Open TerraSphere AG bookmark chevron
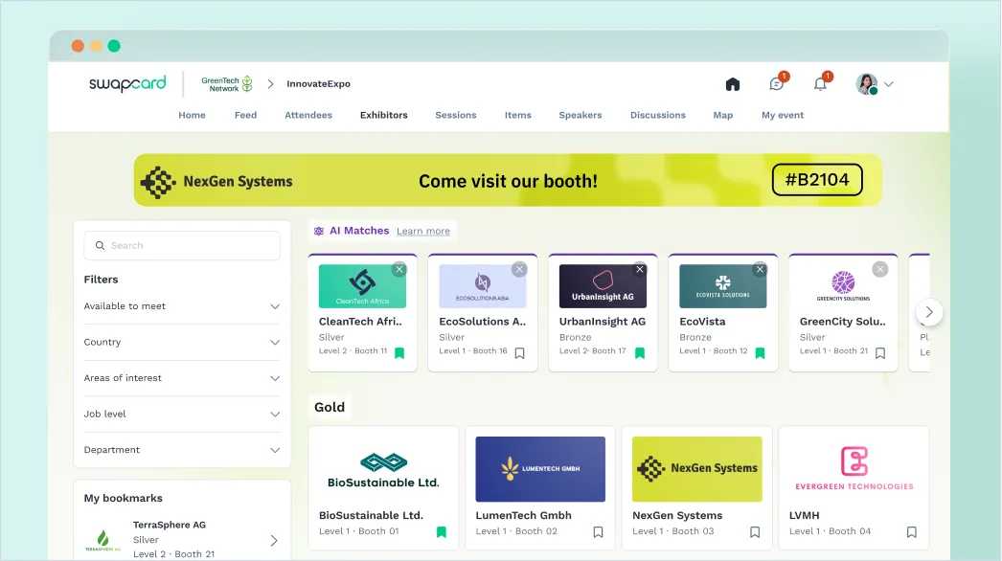 274,540
